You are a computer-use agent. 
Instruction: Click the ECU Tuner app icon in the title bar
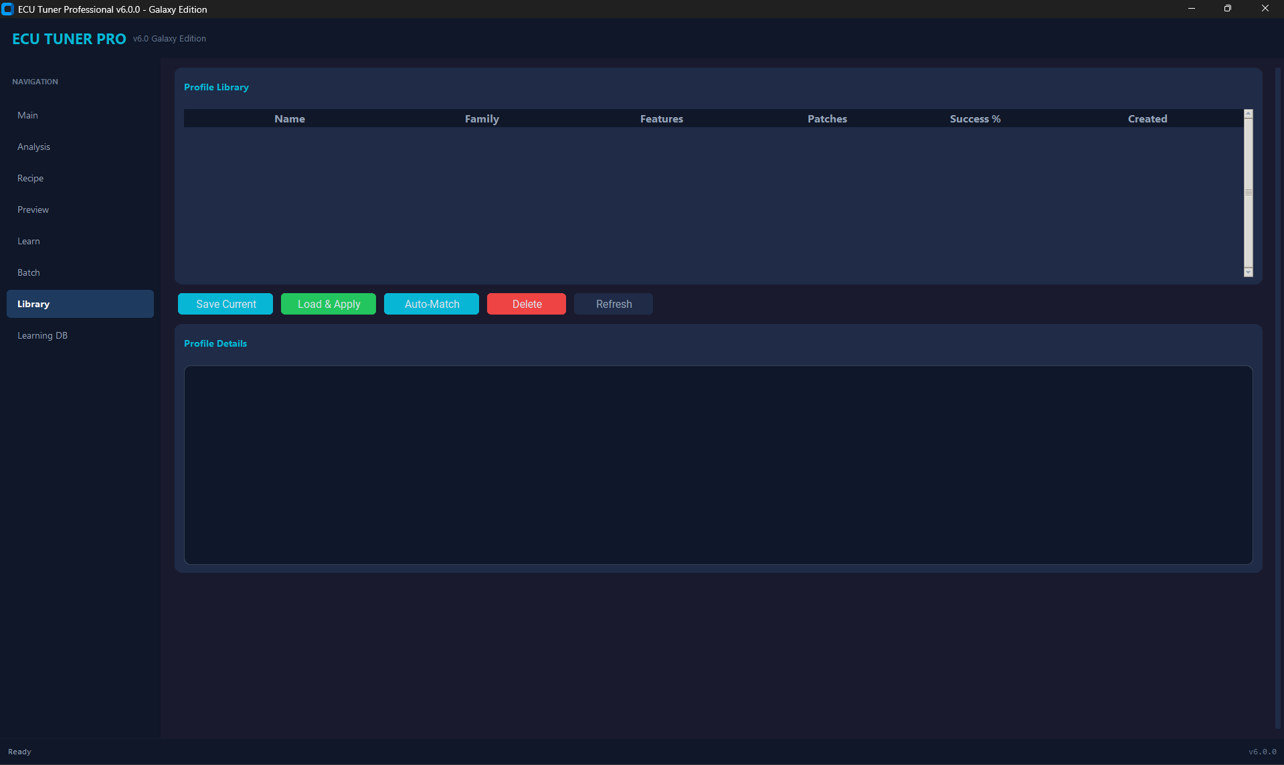click(9, 9)
